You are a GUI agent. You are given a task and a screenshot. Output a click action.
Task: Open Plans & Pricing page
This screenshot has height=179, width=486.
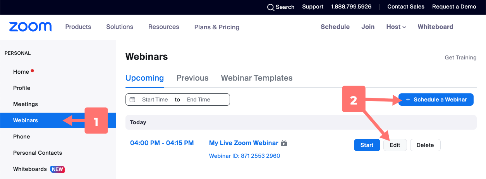217,27
